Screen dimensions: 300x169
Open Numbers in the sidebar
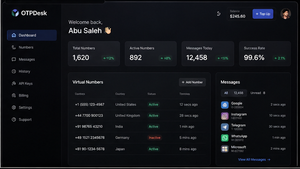tap(32, 47)
